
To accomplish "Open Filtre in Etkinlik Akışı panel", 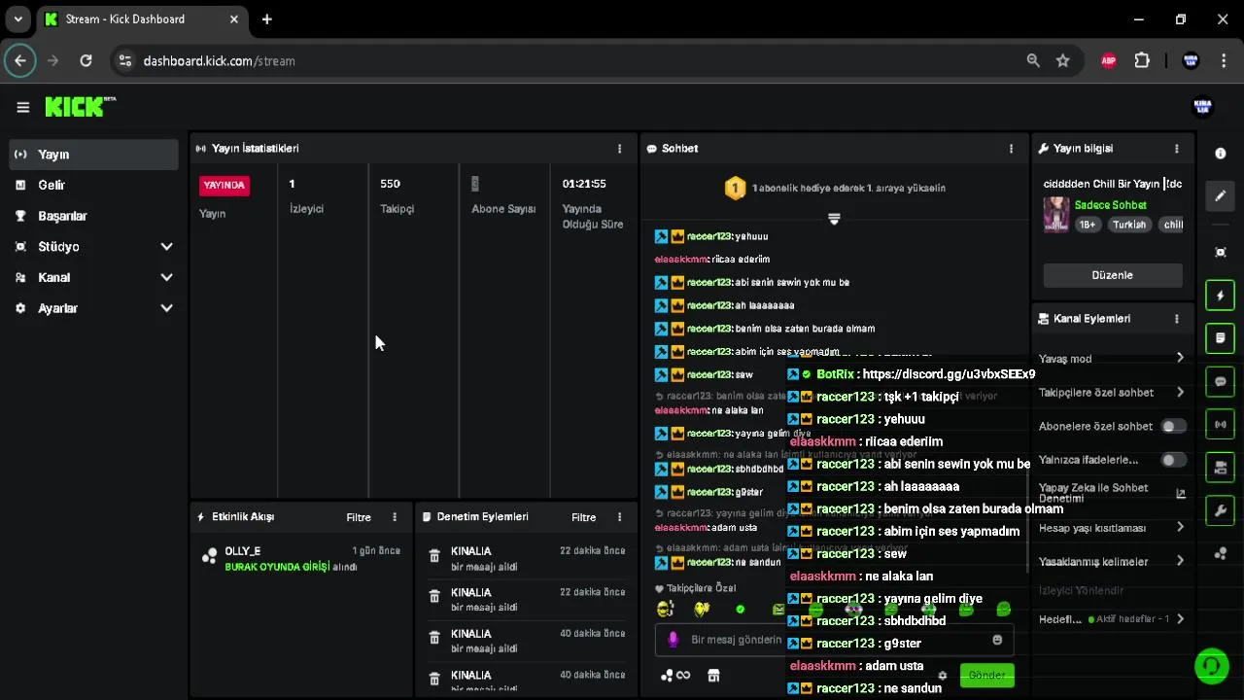I will point(359,517).
